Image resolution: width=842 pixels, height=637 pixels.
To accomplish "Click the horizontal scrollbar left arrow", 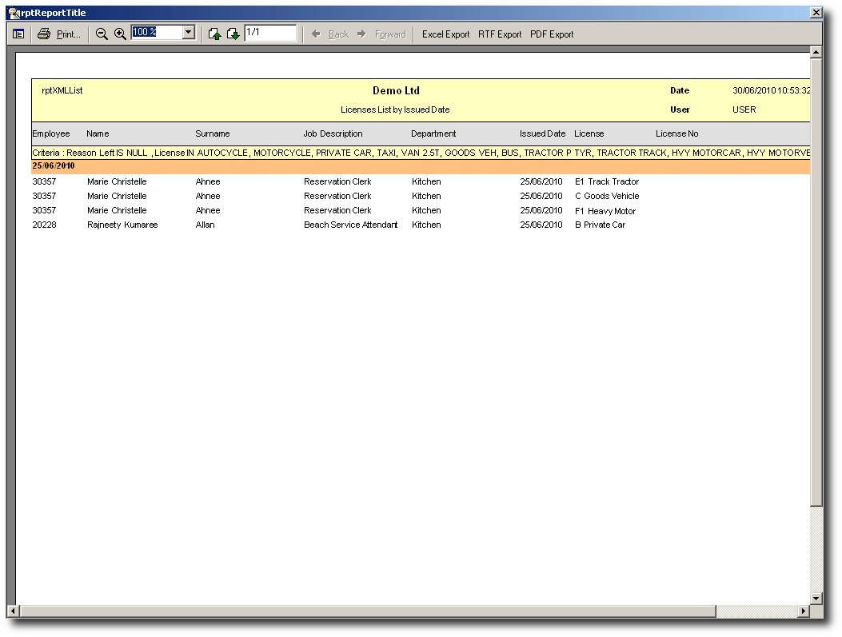I will (x=13, y=611).
